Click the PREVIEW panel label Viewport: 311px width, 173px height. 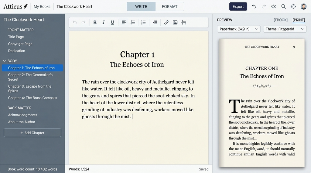(x=224, y=20)
